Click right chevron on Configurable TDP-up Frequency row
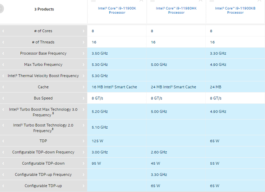The image size is (265, 192). tap(84, 175)
